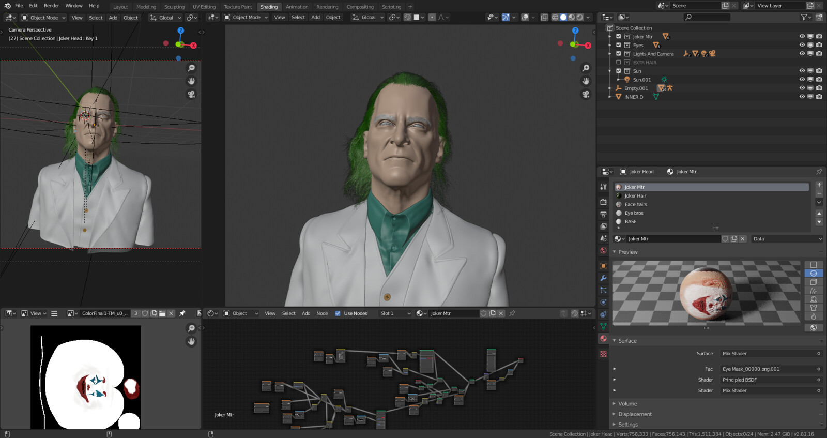This screenshot has height=438, width=827.
Task: Expand the Empty.001 object tree
Action: tap(610, 88)
